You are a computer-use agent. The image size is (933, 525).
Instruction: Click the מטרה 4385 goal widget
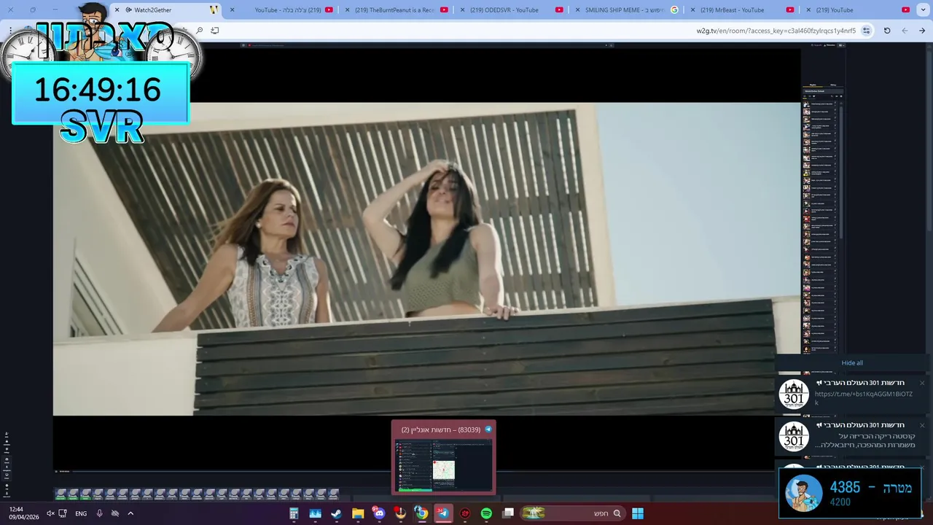[850, 493]
